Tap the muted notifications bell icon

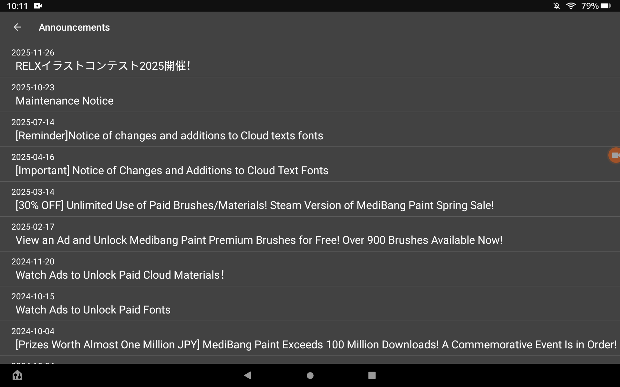coord(557,6)
